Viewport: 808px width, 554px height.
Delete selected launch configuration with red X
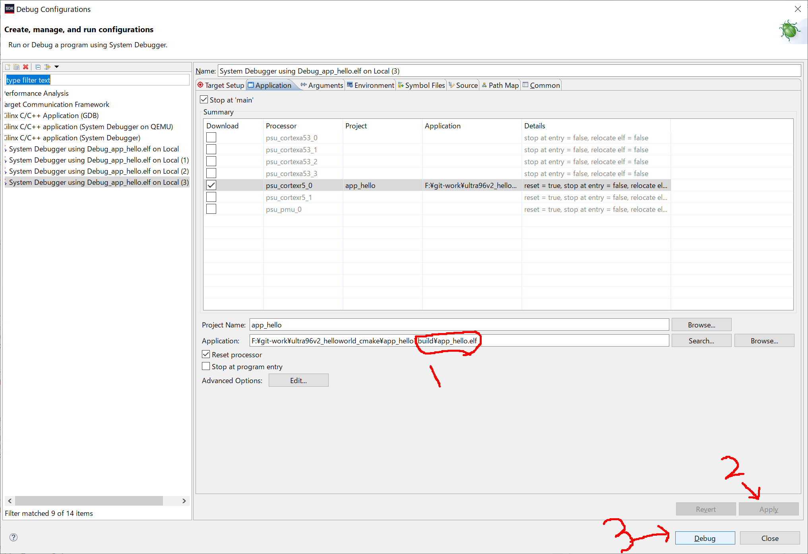click(x=26, y=67)
